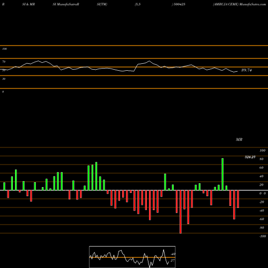Screen dimensions: 268x268
Task: Click the tallest green MR bar near 80
Action: click(x=222, y=174)
